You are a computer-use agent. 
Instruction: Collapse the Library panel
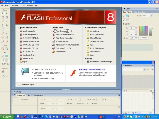[125, 66]
